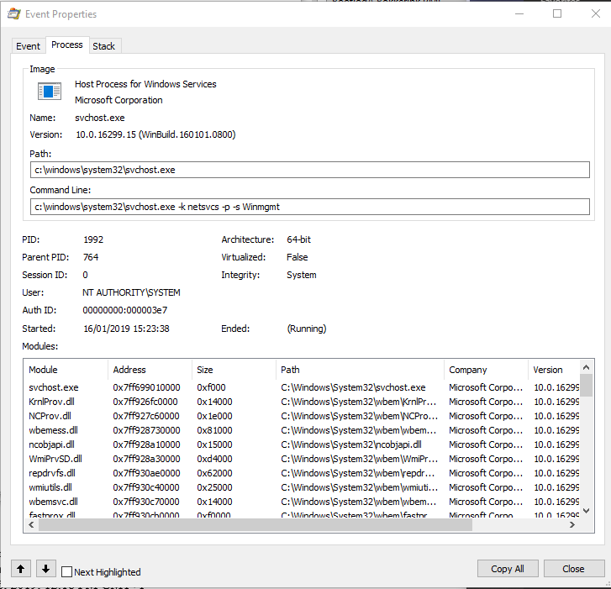611x589 pixels.
Task: Click the C:\Windows\System32\ncobjapi.dll path cell
Action: 351,444
